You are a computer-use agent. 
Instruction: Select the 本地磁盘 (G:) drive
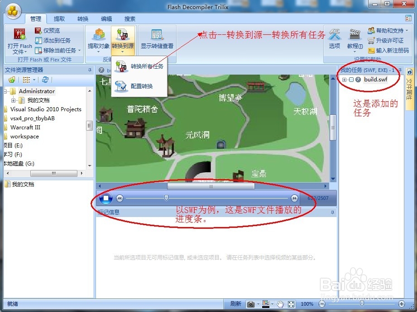tap(19, 164)
